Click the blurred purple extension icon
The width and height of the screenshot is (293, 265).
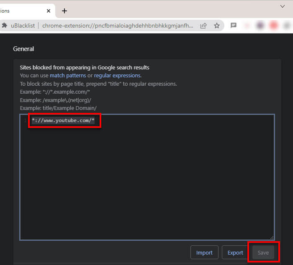point(260,25)
